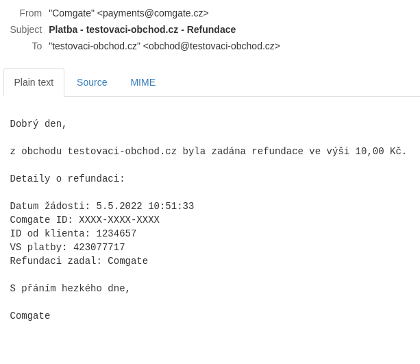Click the recipient address obchod@testovaci-obchod.cz
This screenshot has width=420, height=364.
pos(212,46)
